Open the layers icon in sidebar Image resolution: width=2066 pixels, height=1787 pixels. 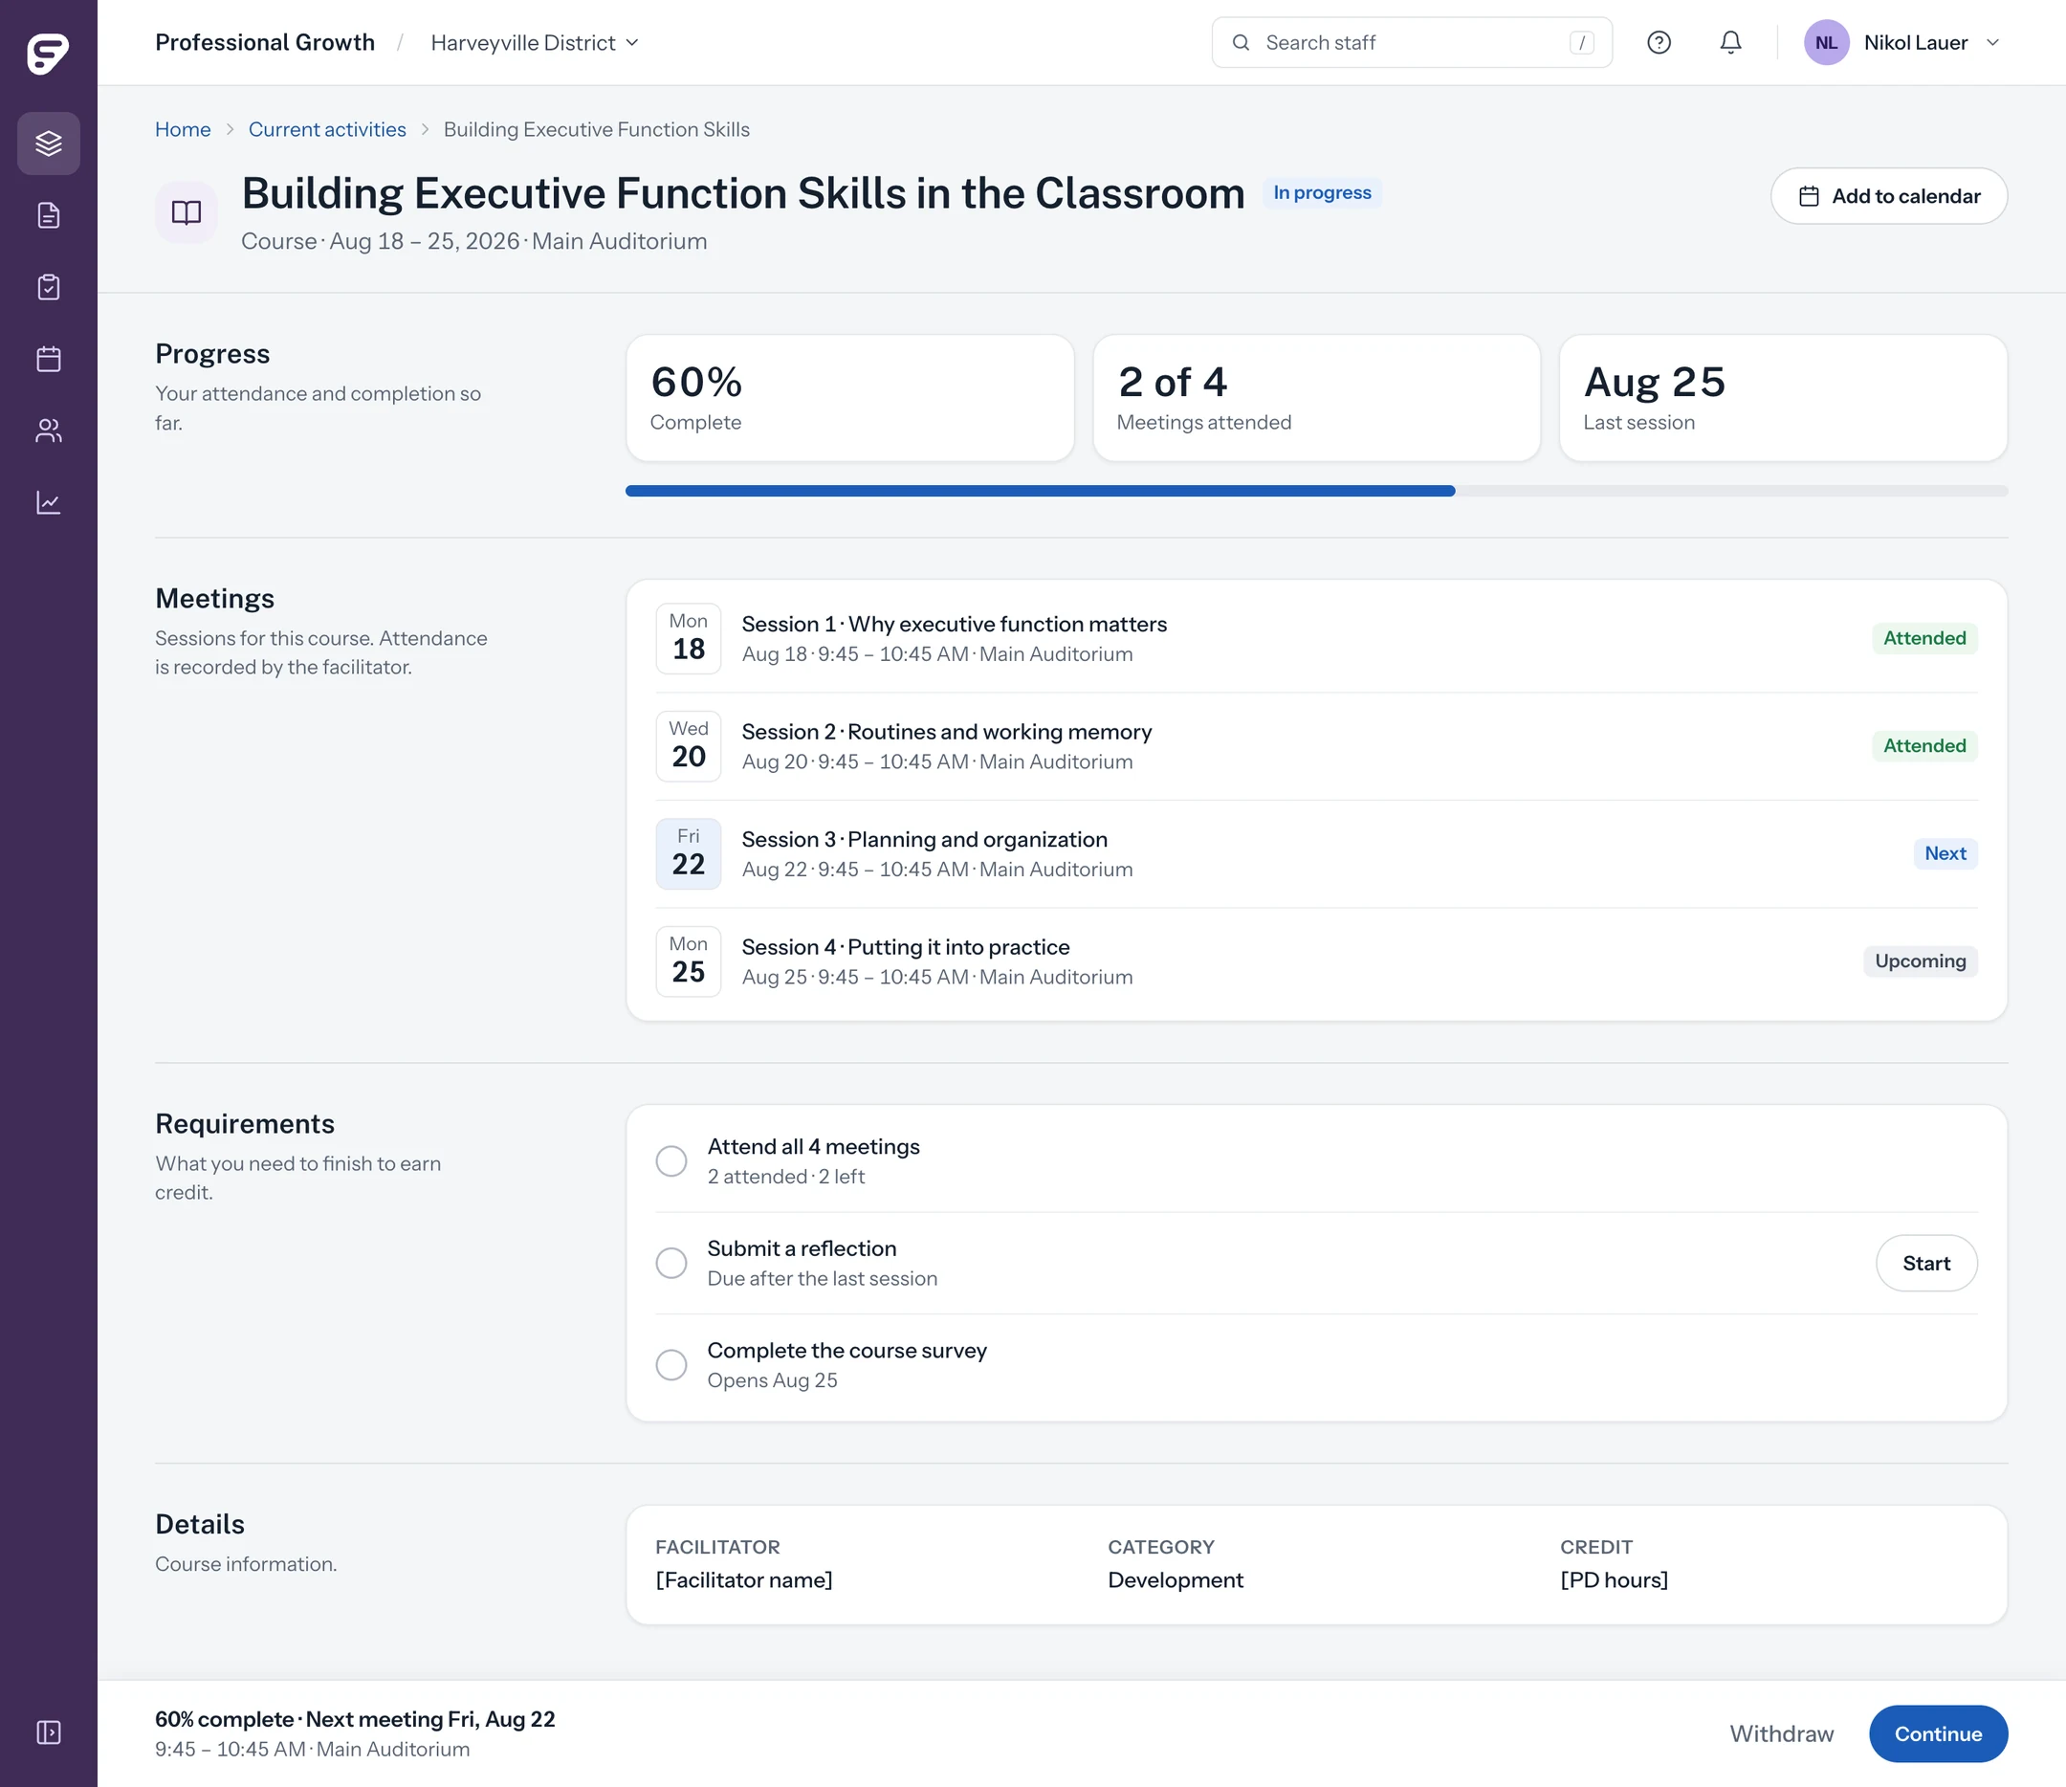pos(49,143)
